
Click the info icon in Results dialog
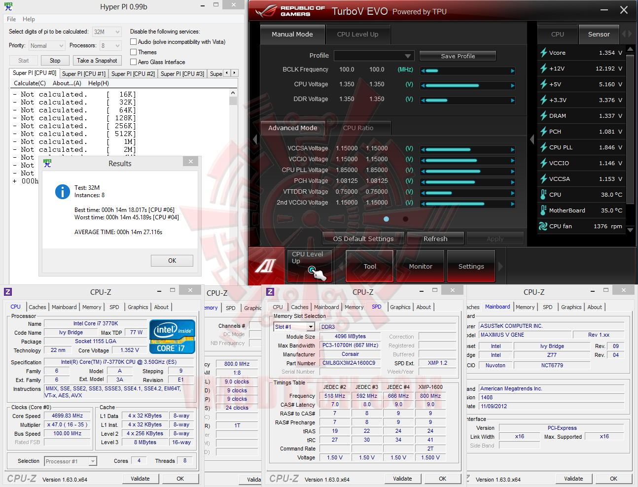pos(63,191)
